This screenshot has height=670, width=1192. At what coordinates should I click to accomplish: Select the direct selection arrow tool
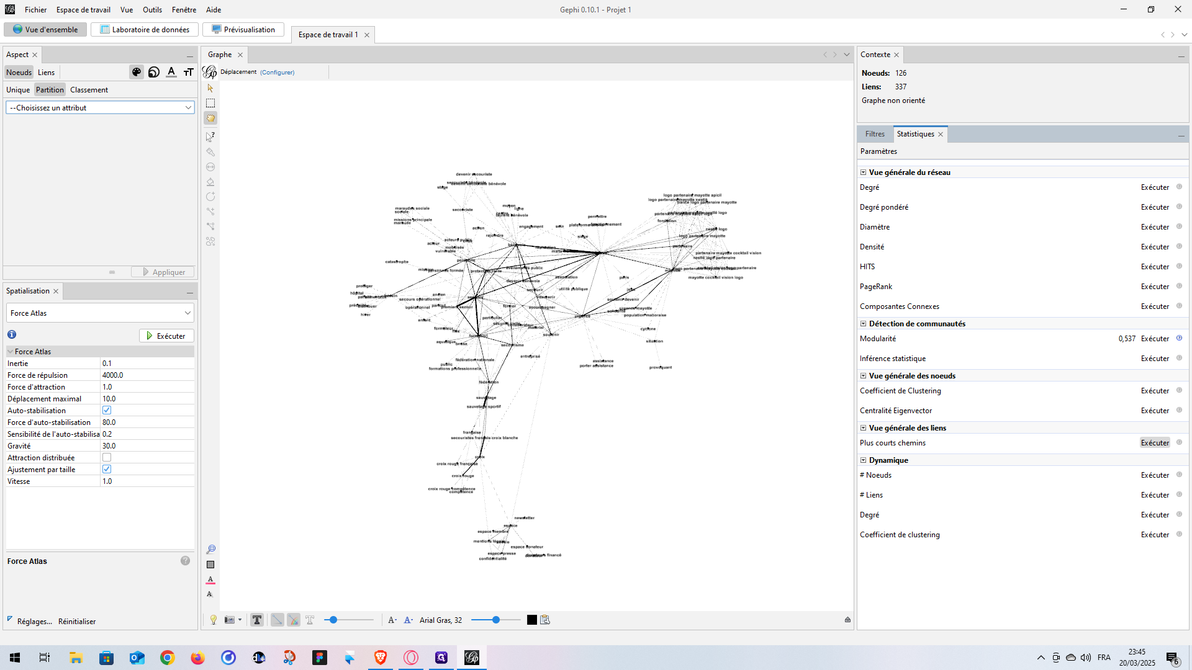click(x=210, y=88)
